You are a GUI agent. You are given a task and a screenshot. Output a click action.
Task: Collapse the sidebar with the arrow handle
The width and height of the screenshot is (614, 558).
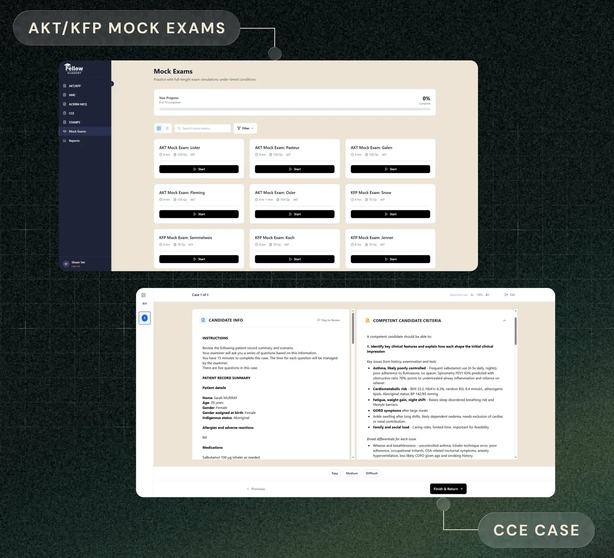[112, 83]
